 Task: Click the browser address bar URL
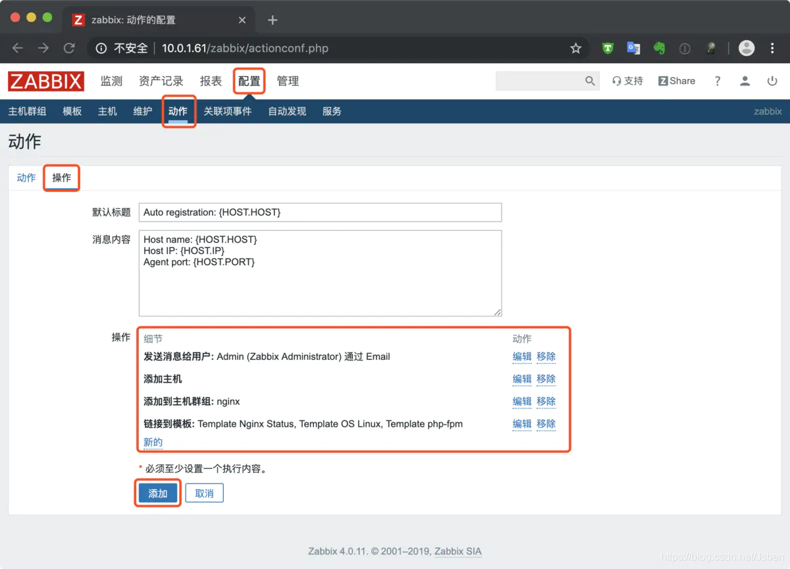[x=245, y=48]
